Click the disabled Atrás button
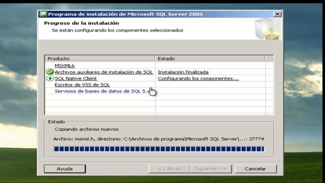325x183 pixels. point(169,169)
